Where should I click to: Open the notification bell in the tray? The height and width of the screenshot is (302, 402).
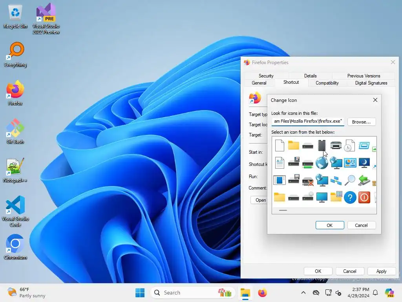375,293
